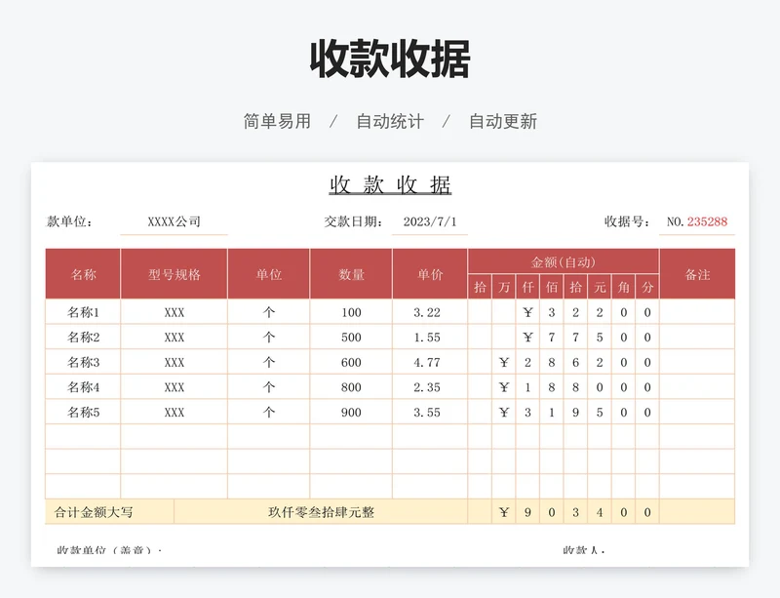
Task: Click the 个 unit cell in 名称2 row
Action: [269, 338]
